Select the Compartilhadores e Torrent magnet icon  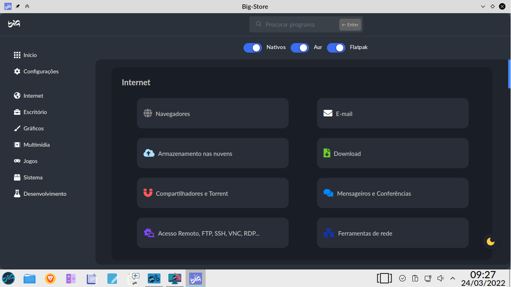pos(148,193)
